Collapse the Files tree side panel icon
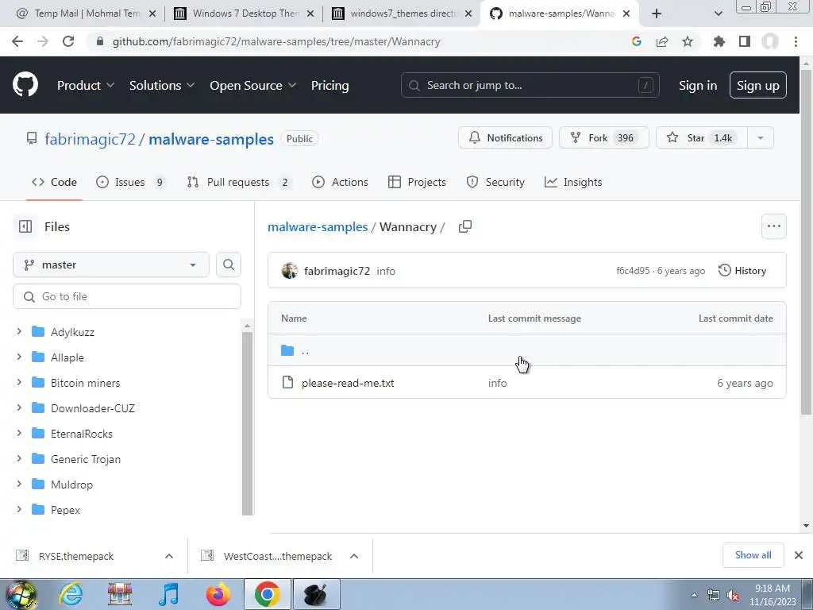813x610 pixels. pos(25,226)
